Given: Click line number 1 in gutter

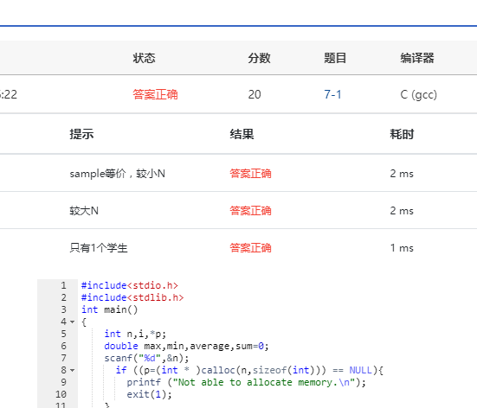Looking at the screenshot, I should coord(63,285).
